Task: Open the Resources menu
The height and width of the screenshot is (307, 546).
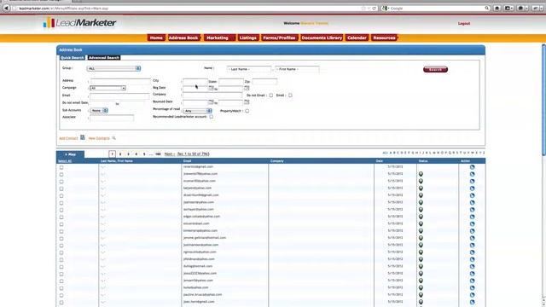Action: pos(384,38)
